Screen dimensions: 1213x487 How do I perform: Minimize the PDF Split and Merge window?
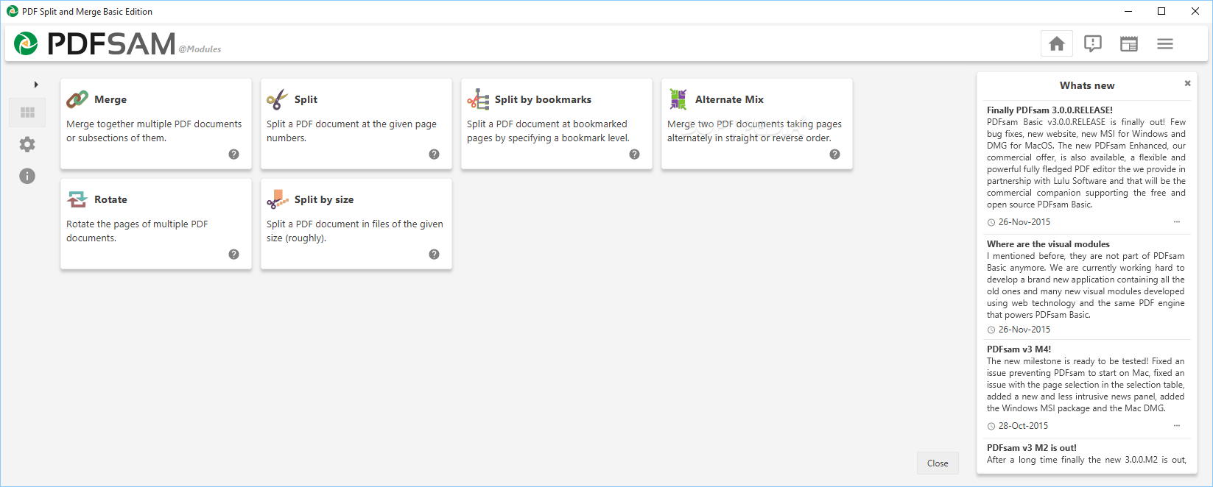click(1128, 11)
